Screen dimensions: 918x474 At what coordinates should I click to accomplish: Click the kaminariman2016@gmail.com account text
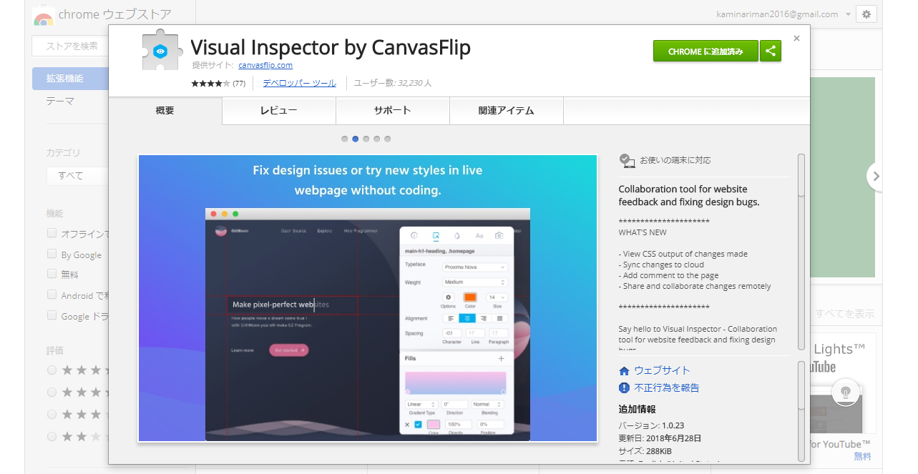(777, 14)
